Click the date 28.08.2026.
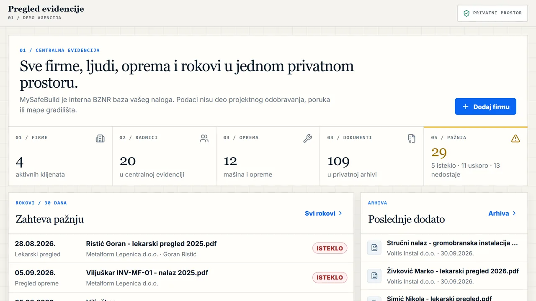Viewport: 536px width, 301px height. pos(35,244)
